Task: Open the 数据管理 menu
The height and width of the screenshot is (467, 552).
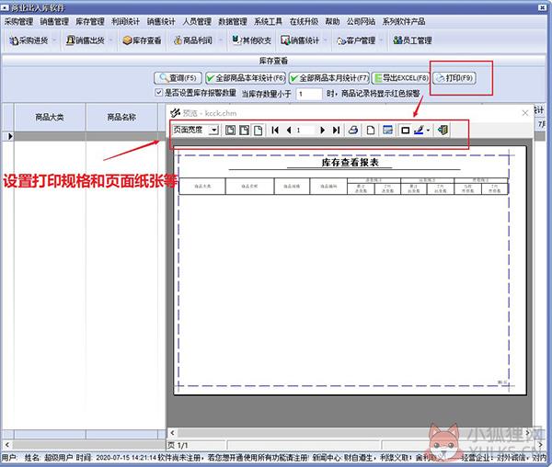Action: [233, 21]
